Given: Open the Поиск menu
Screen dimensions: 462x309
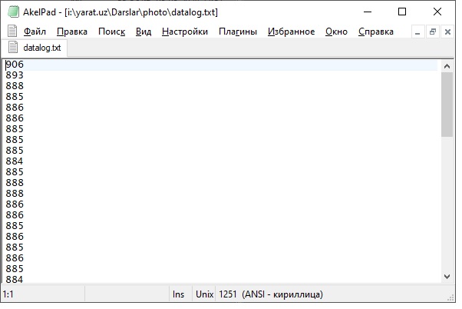Looking at the screenshot, I should coord(111,32).
